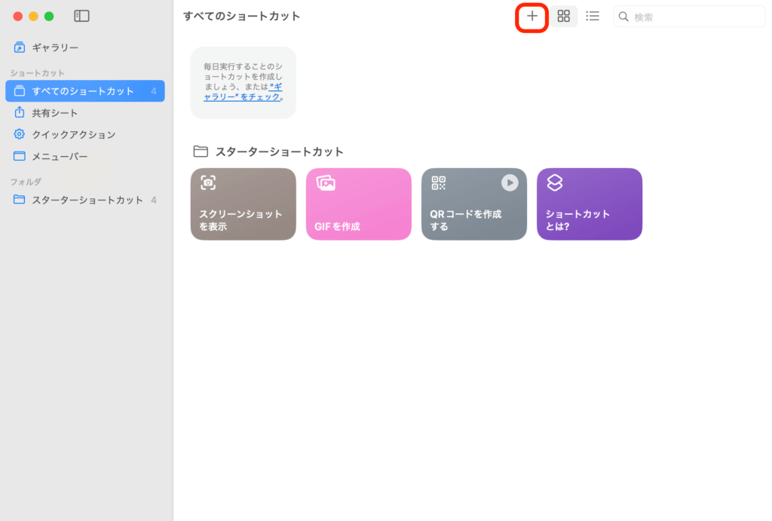Click the photo stack icon on pink tile
Image resolution: width=772 pixels, height=521 pixels.
tap(325, 182)
